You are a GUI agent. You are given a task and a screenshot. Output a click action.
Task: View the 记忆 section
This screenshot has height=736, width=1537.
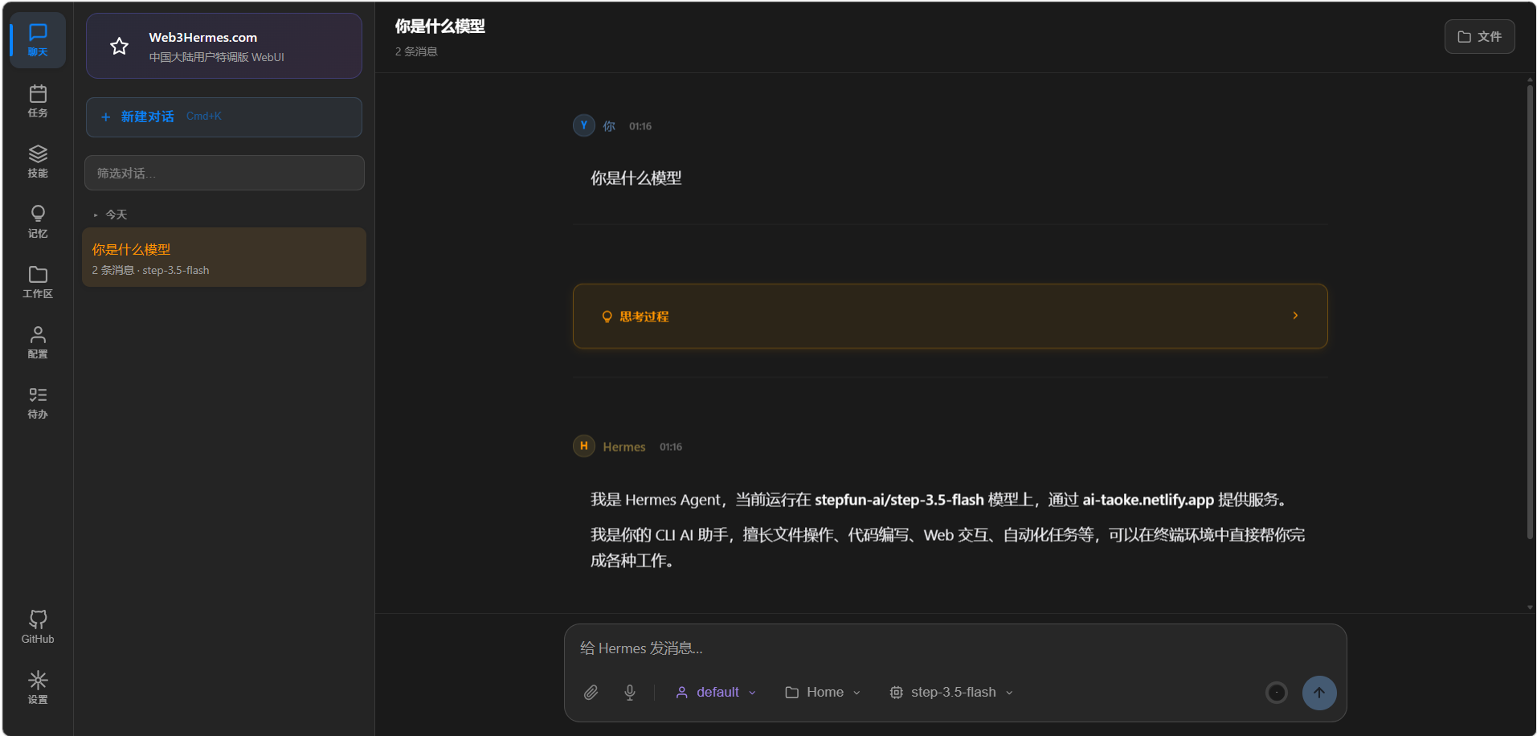click(x=37, y=220)
